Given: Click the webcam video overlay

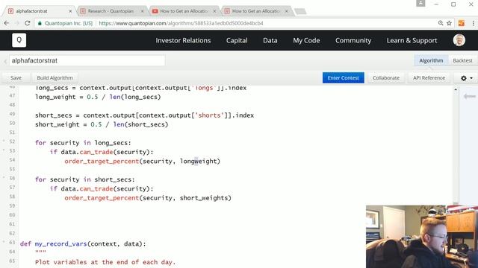Looking at the screenshot, I should coord(422,237).
